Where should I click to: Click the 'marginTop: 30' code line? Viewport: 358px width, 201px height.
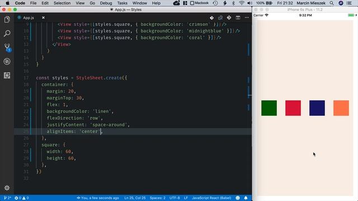[x=65, y=98]
